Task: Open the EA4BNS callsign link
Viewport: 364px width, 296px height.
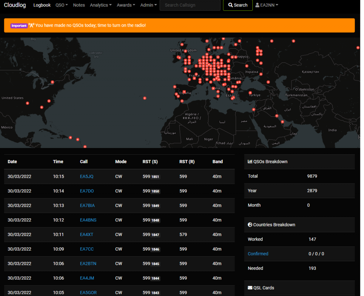Action: [88, 220]
